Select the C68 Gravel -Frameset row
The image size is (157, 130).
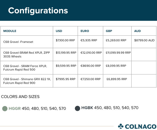coord(78,42)
